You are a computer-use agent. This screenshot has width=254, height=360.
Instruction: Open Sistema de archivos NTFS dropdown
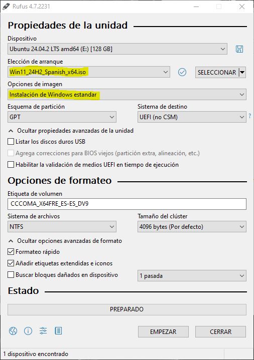tap(62, 227)
